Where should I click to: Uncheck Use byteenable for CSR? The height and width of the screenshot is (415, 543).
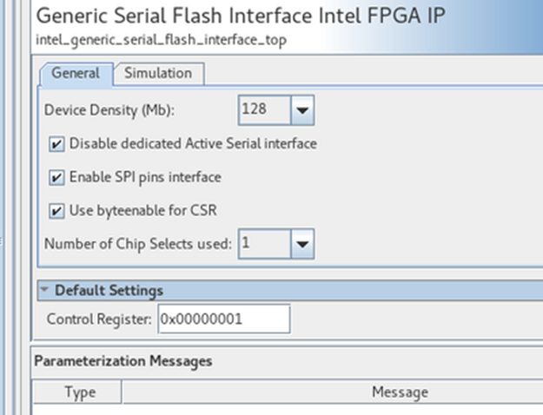coord(57,211)
